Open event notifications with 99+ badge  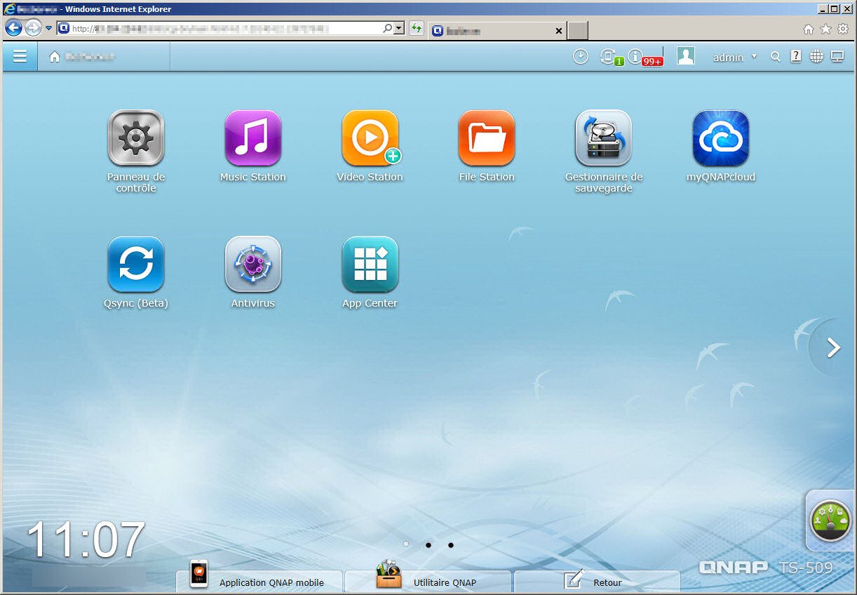tap(637, 58)
